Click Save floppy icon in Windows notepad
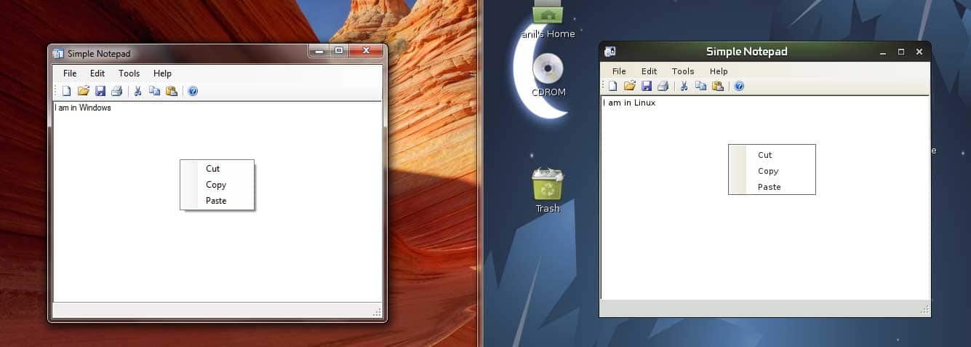 100,91
